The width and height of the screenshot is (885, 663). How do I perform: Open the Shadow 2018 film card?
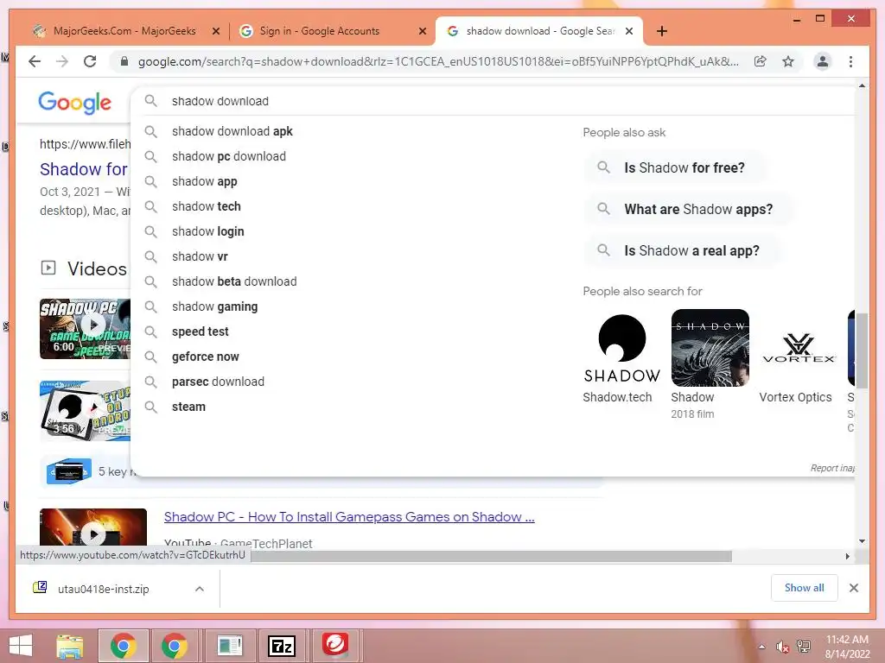[x=710, y=363]
